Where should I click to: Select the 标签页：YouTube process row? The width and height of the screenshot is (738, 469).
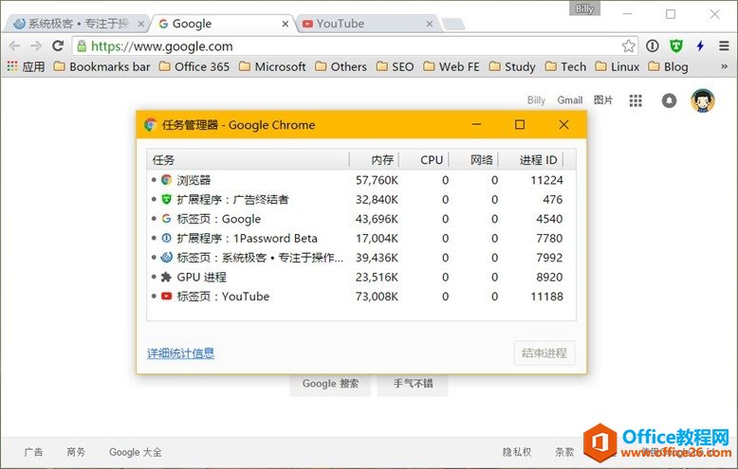[361, 297]
